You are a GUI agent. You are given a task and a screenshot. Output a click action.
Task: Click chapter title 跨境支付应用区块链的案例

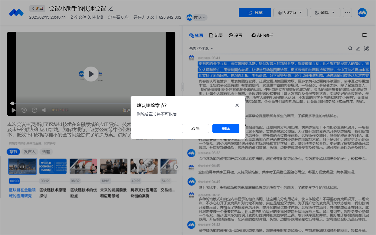[x=144, y=193]
